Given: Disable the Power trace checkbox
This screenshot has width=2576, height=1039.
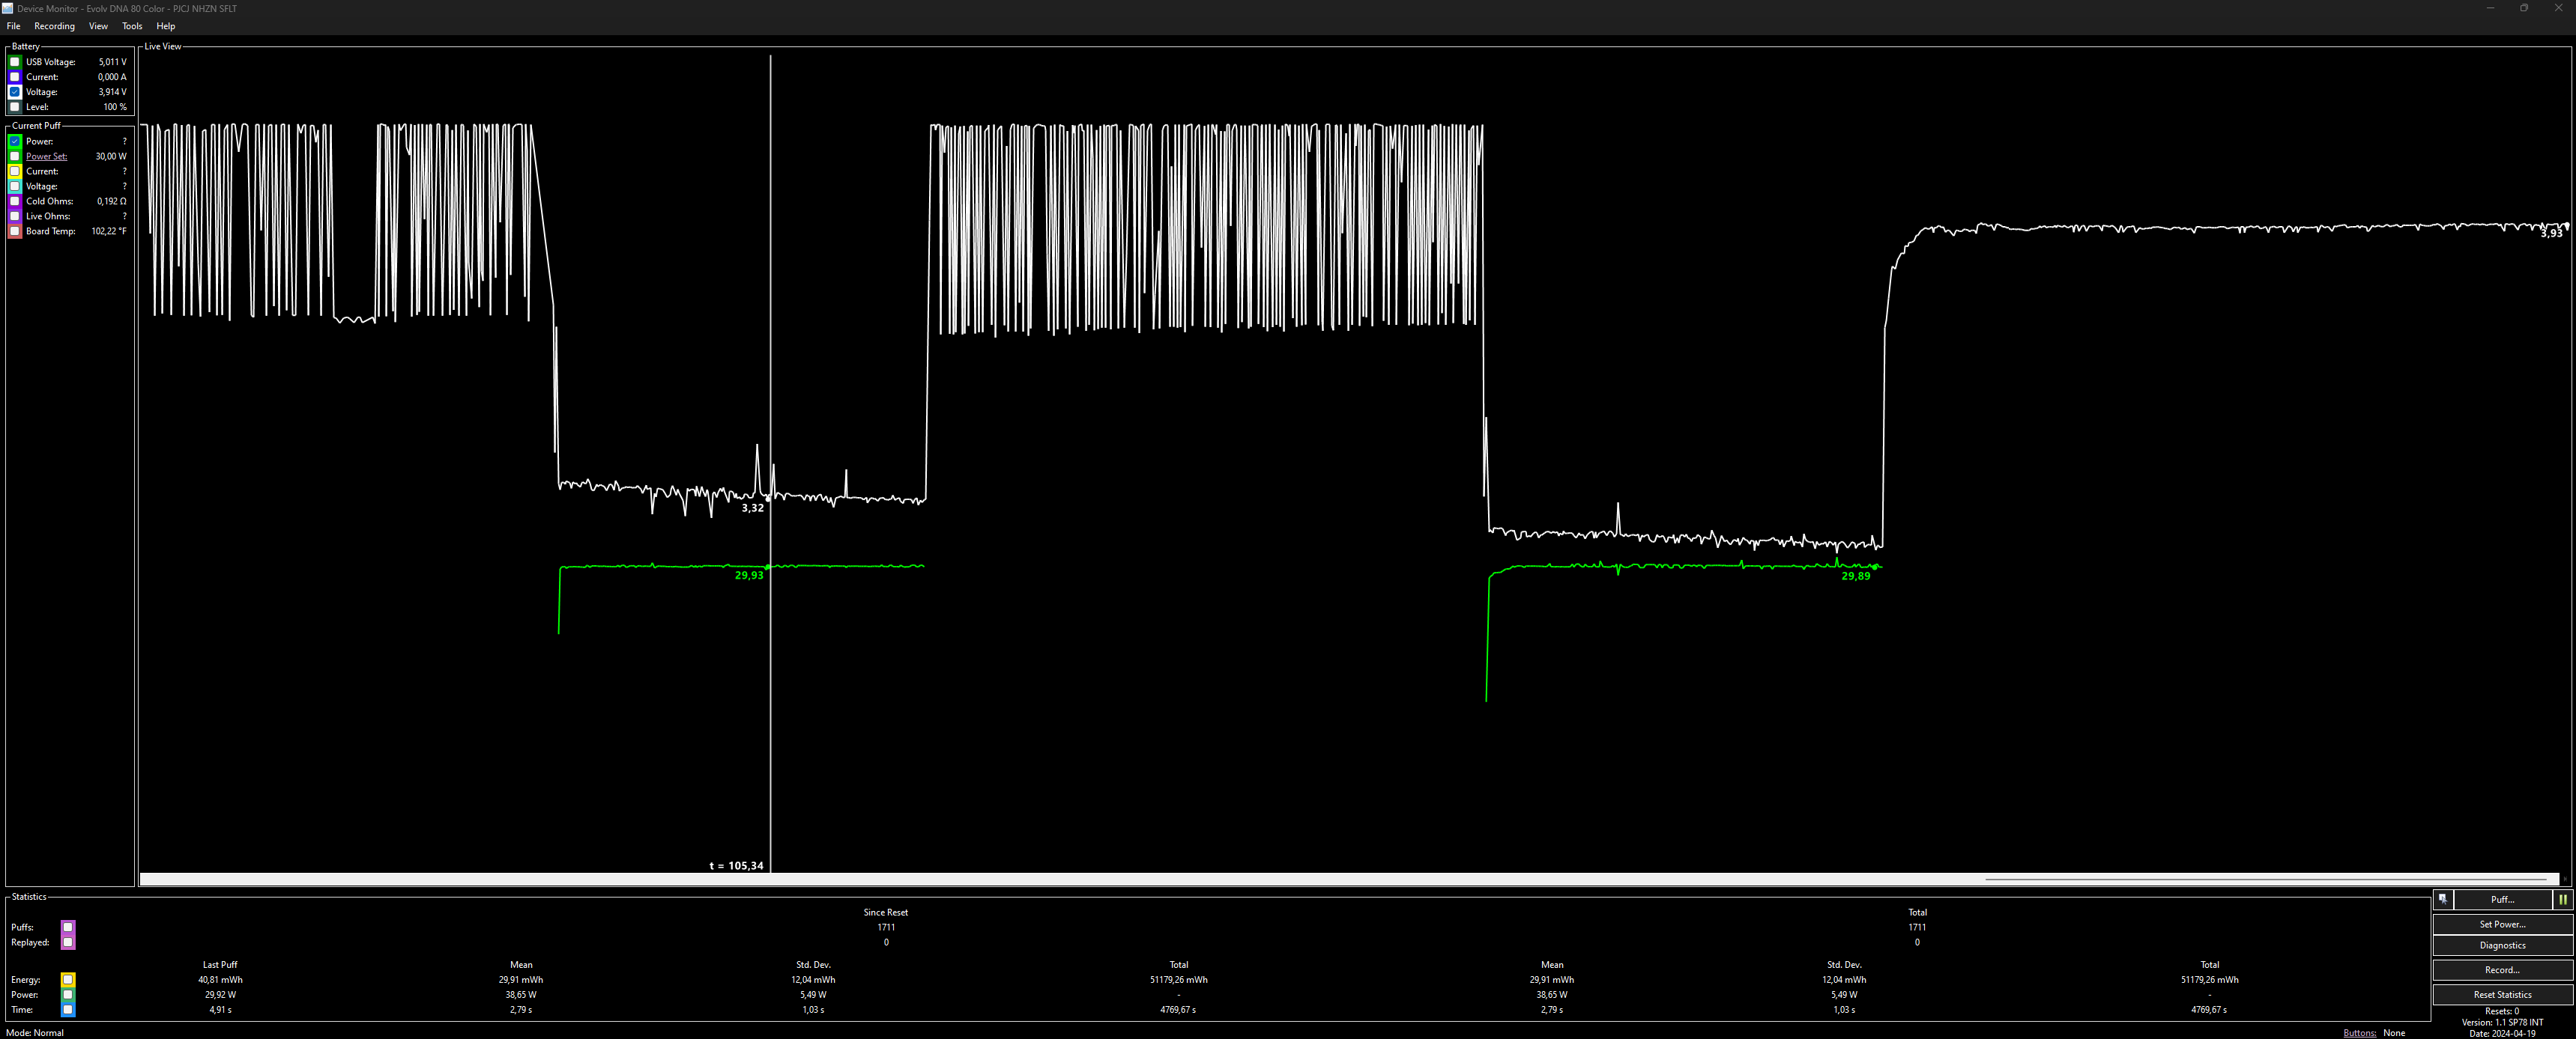Looking at the screenshot, I should point(15,142).
